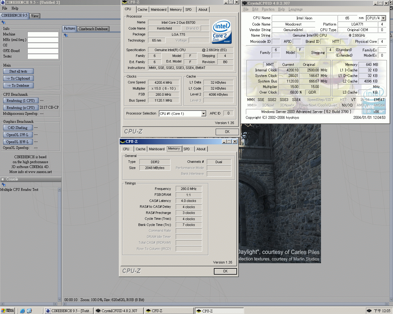Expand the Processor Selection dropdown
This screenshot has width=393, height=314.
pyautogui.click(x=203, y=114)
